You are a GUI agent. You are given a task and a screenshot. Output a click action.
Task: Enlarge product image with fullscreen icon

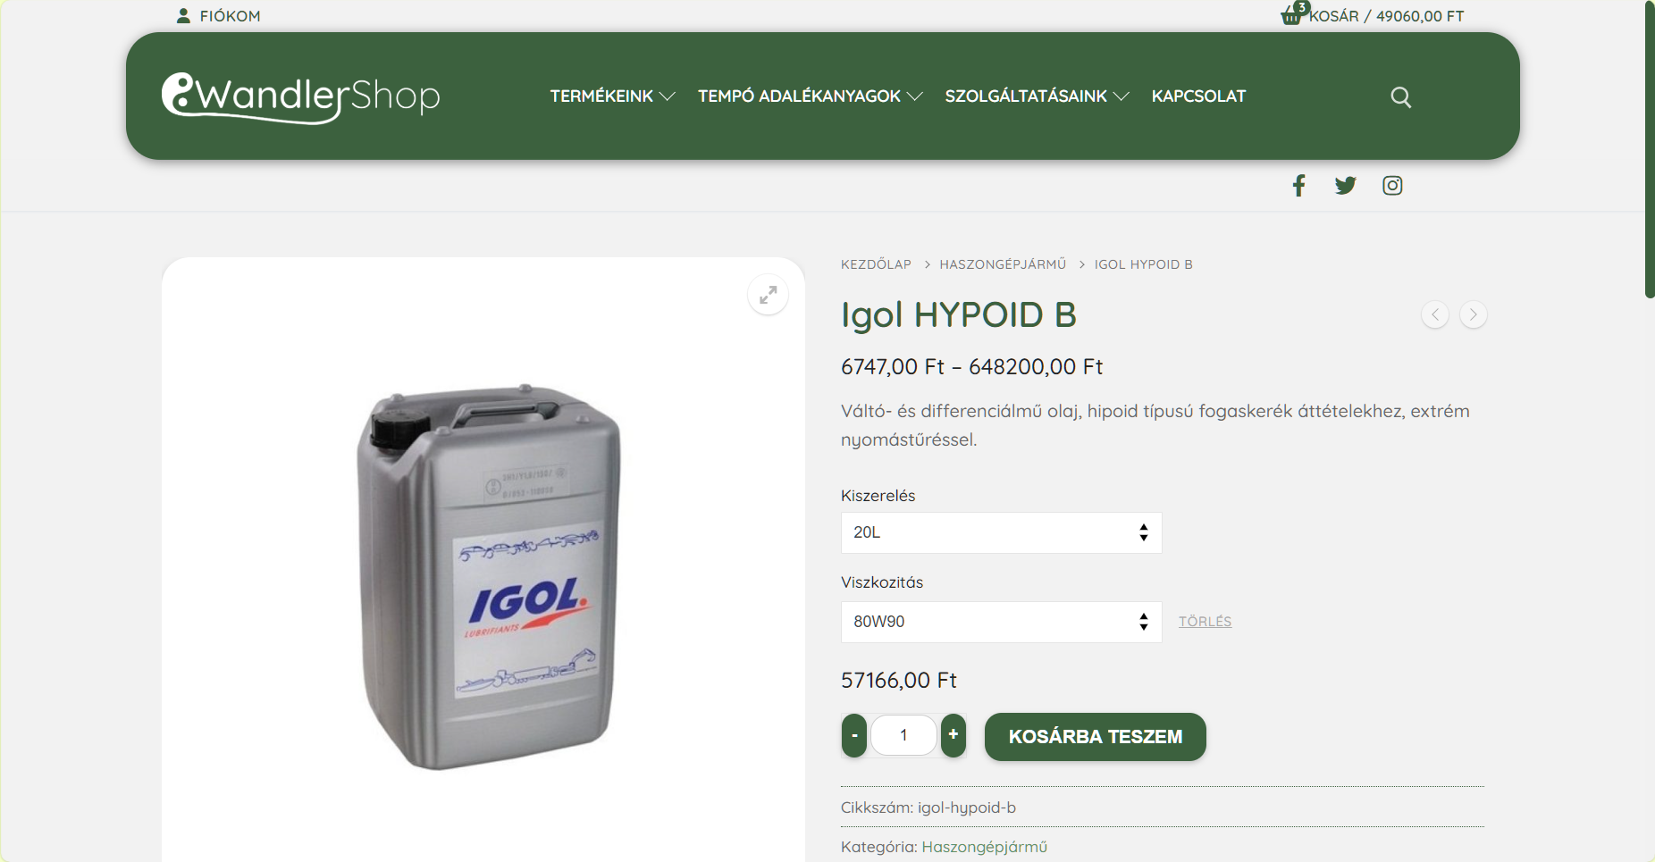[x=768, y=295]
